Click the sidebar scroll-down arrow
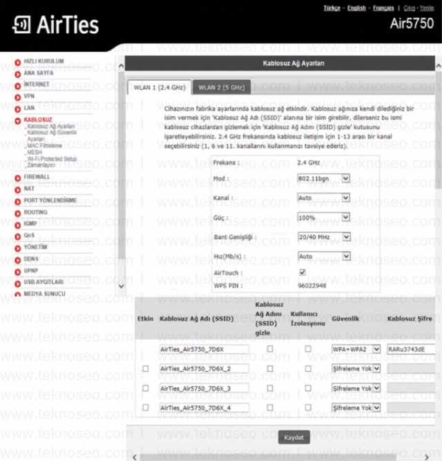 tap(122, 285)
